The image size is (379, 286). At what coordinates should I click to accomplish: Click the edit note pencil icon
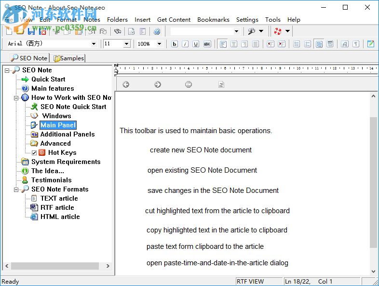[x=371, y=44]
